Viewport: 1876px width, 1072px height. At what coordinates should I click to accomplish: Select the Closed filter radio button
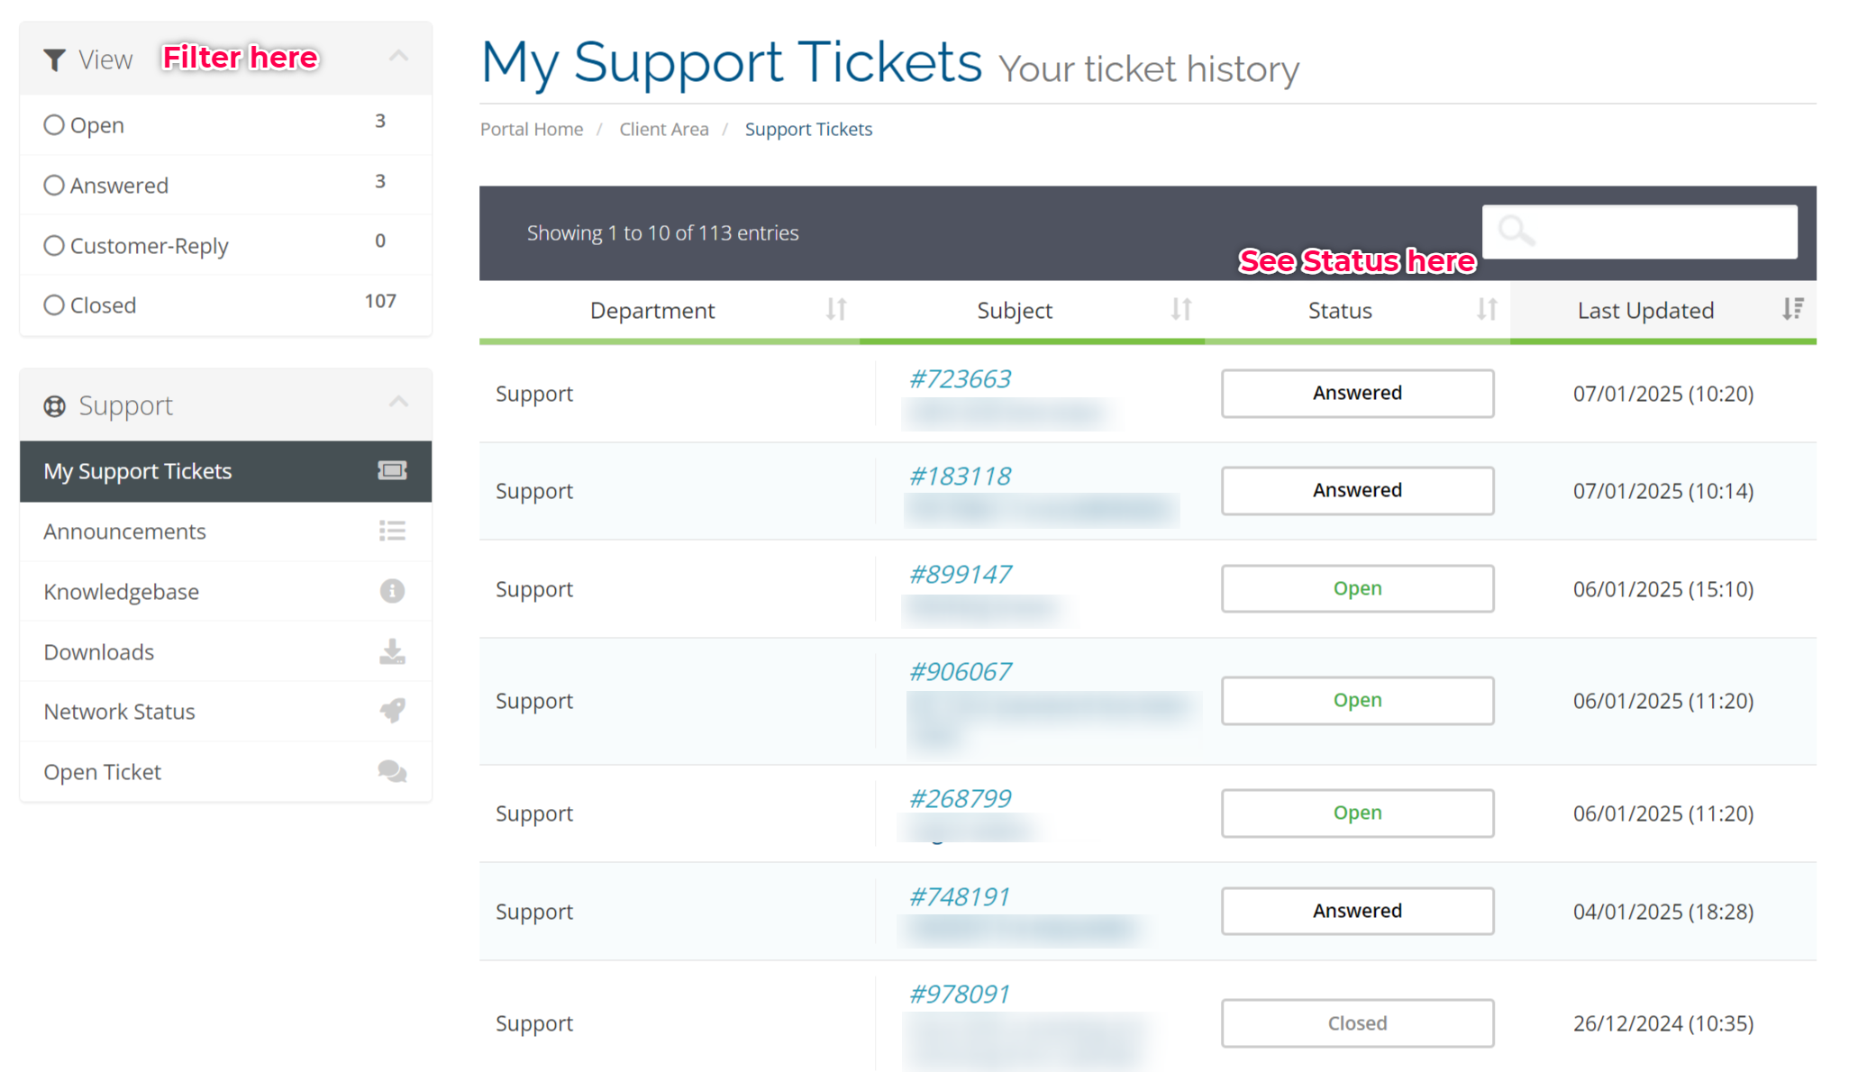[x=54, y=305]
